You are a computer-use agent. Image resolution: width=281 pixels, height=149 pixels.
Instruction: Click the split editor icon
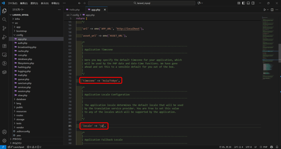272,10
